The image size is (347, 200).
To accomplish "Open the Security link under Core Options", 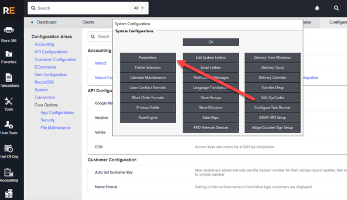I will click(x=48, y=120).
